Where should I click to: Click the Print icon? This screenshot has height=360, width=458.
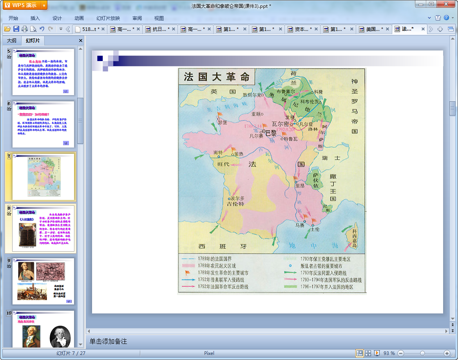(25, 29)
